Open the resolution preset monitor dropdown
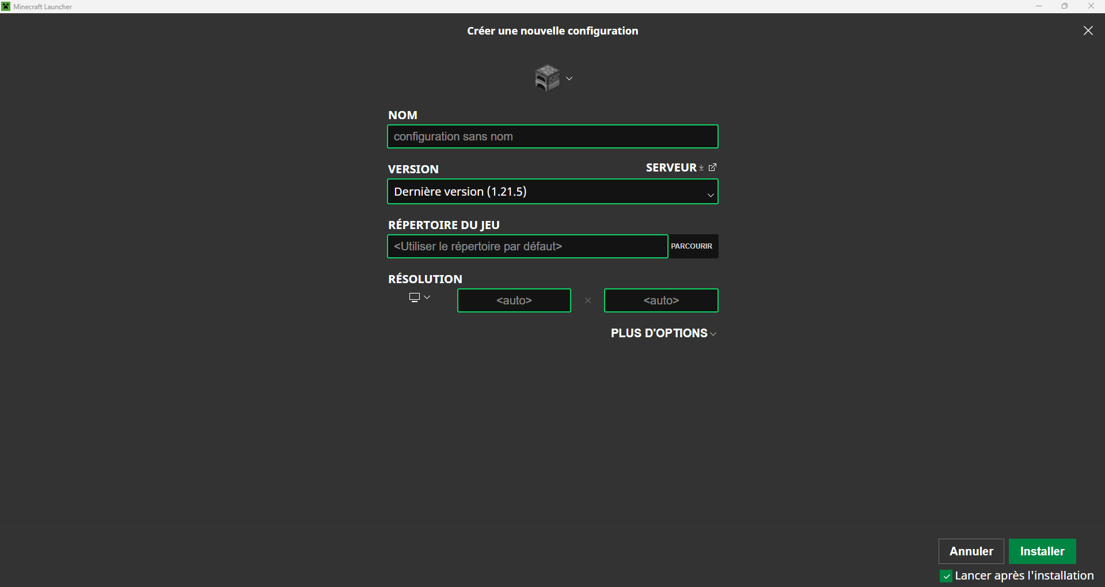The width and height of the screenshot is (1105, 587). tap(420, 298)
